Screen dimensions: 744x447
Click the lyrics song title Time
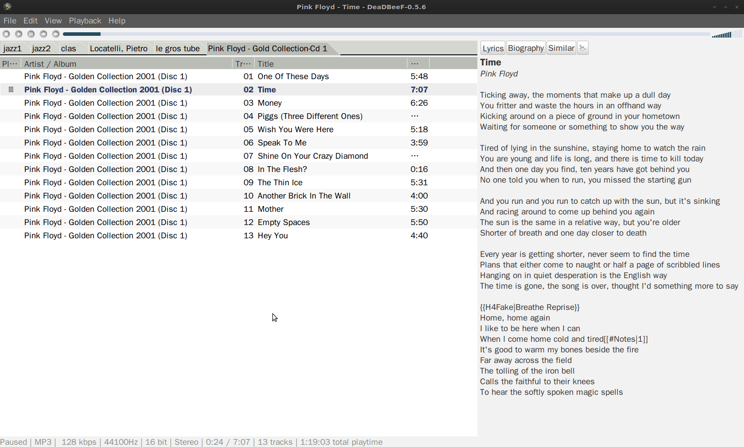point(491,62)
